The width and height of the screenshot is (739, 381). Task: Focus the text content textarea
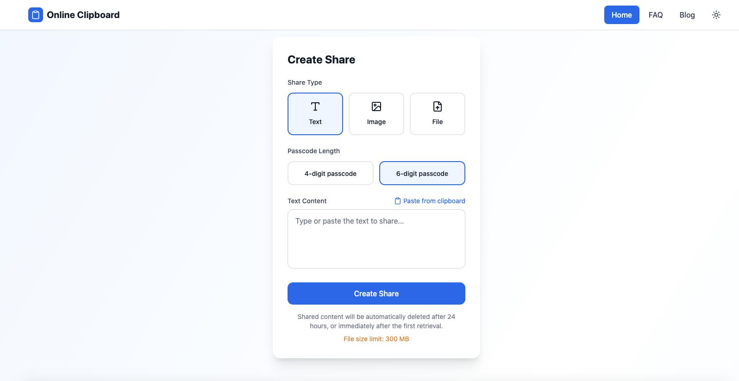(376, 239)
